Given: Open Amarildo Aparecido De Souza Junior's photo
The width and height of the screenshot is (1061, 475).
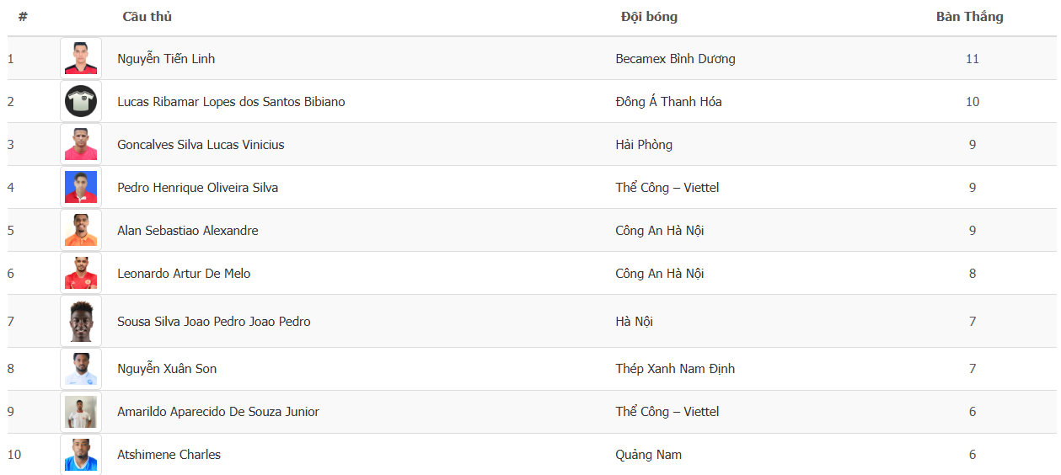Looking at the screenshot, I should pyautogui.click(x=81, y=412).
